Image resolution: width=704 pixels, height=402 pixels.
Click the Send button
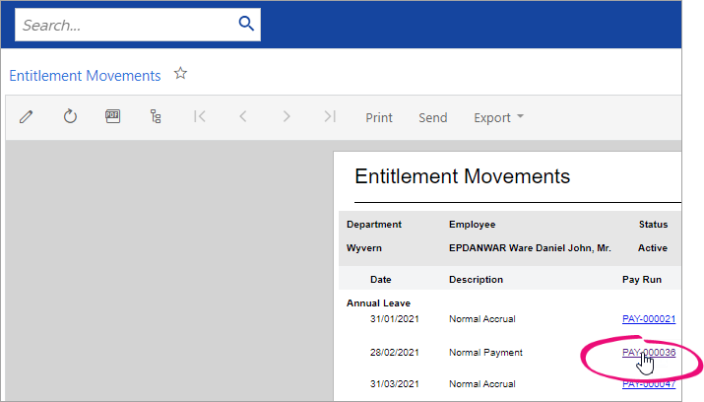pos(433,117)
